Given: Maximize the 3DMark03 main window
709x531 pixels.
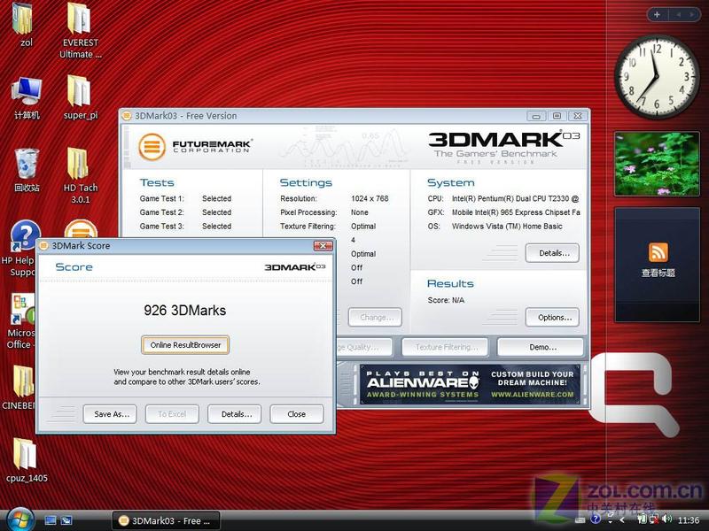Looking at the screenshot, I should pos(557,116).
